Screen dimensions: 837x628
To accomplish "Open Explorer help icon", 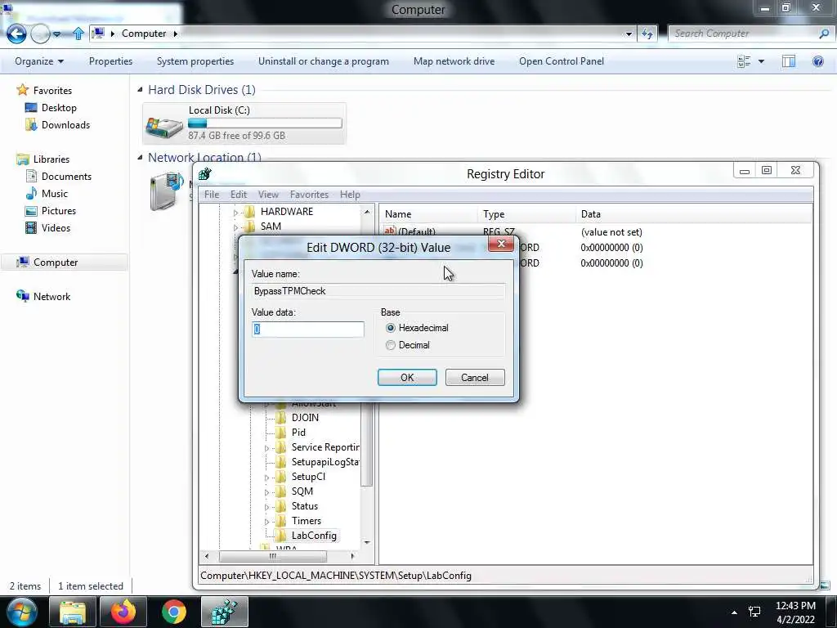I will tap(817, 61).
